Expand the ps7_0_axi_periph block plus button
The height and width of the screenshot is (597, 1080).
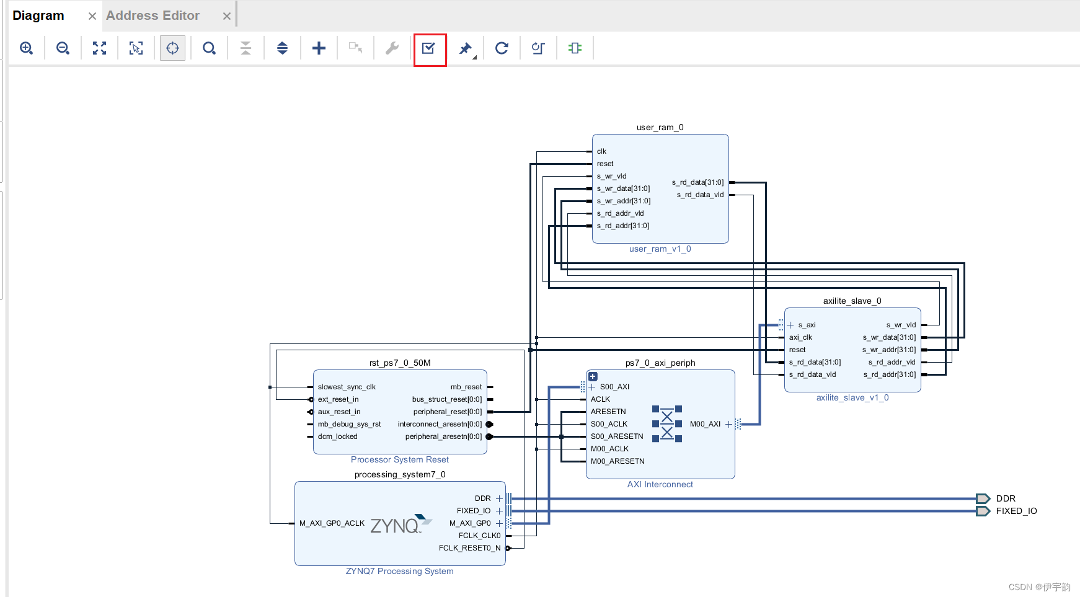[593, 376]
